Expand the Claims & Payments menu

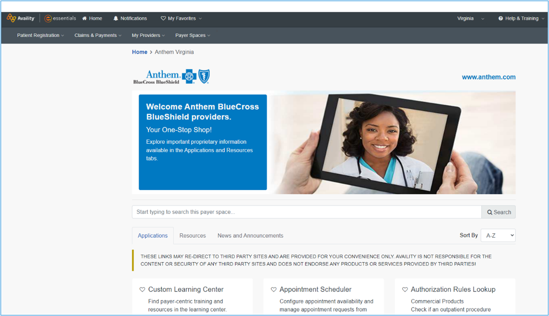[97, 35]
